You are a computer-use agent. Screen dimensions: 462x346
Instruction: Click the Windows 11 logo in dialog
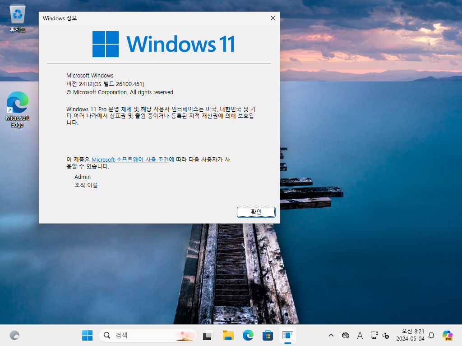163,44
